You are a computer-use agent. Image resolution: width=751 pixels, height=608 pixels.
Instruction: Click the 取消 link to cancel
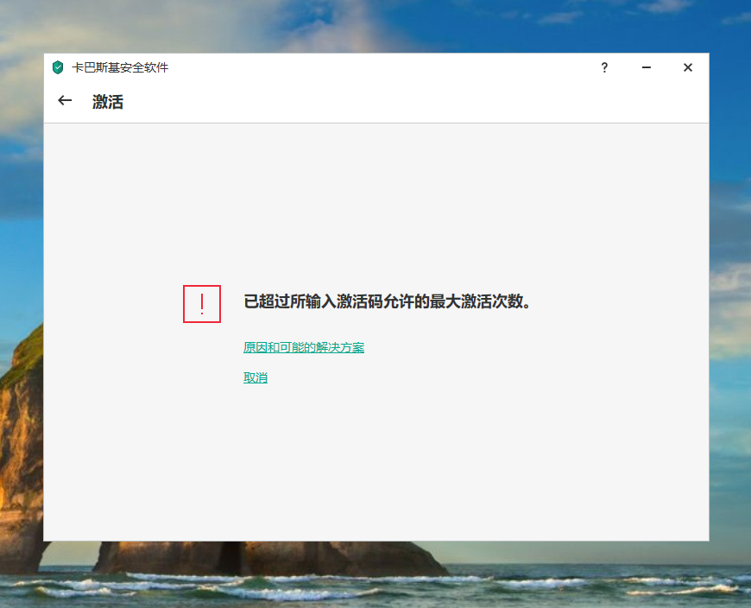[256, 377]
